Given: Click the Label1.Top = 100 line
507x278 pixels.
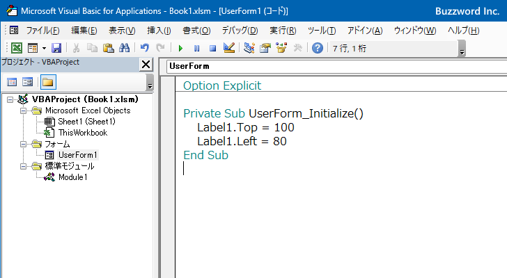Looking at the screenshot, I should [246, 127].
